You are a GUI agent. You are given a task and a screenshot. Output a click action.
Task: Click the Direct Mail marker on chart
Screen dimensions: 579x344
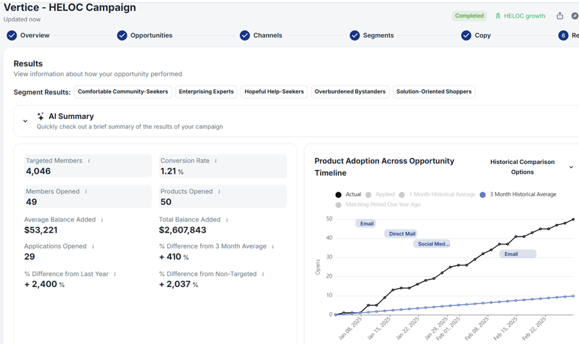[x=402, y=234]
